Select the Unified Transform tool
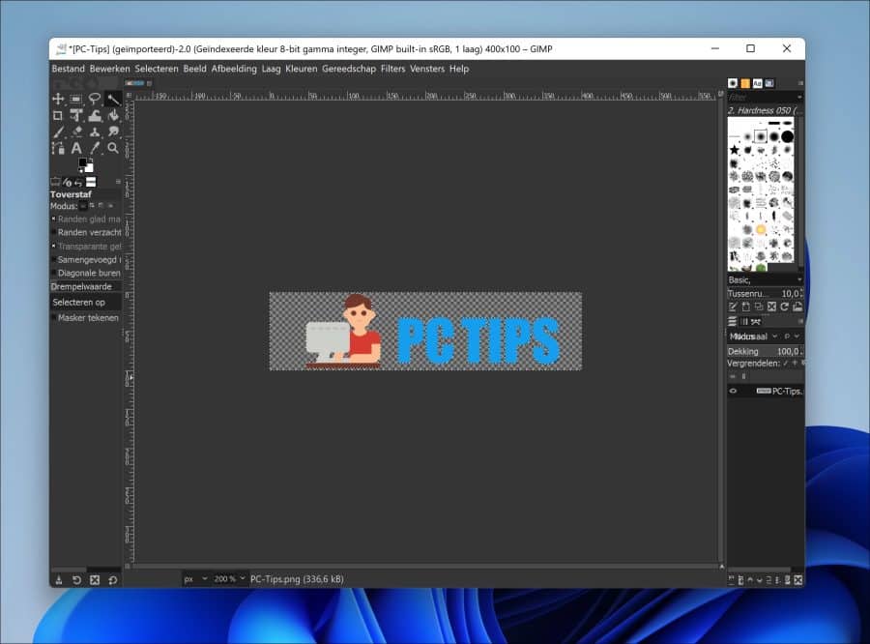Viewport: 870px width, 644px height. click(x=76, y=115)
